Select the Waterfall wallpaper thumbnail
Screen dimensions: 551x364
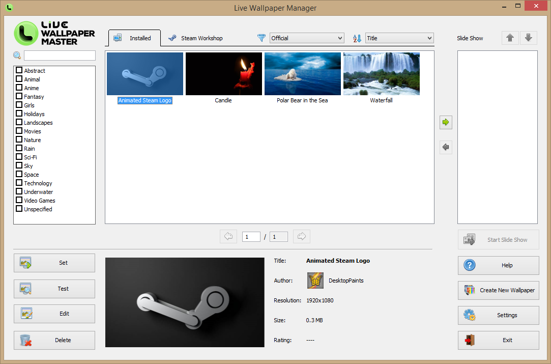pos(381,74)
